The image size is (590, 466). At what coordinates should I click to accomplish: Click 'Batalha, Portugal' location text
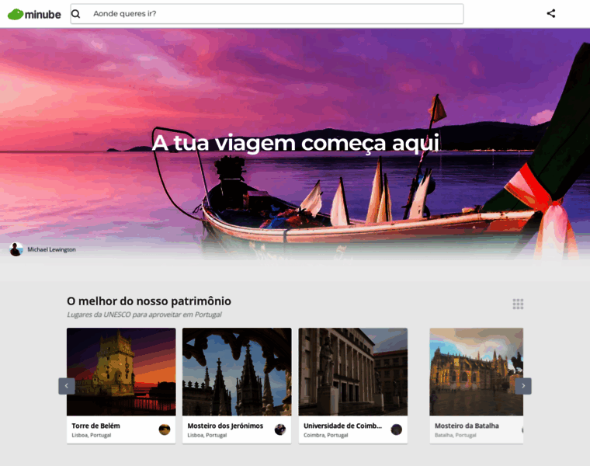(x=455, y=435)
